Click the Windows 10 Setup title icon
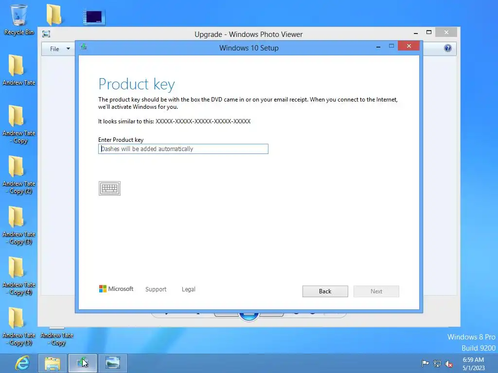 pyautogui.click(x=84, y=47)
